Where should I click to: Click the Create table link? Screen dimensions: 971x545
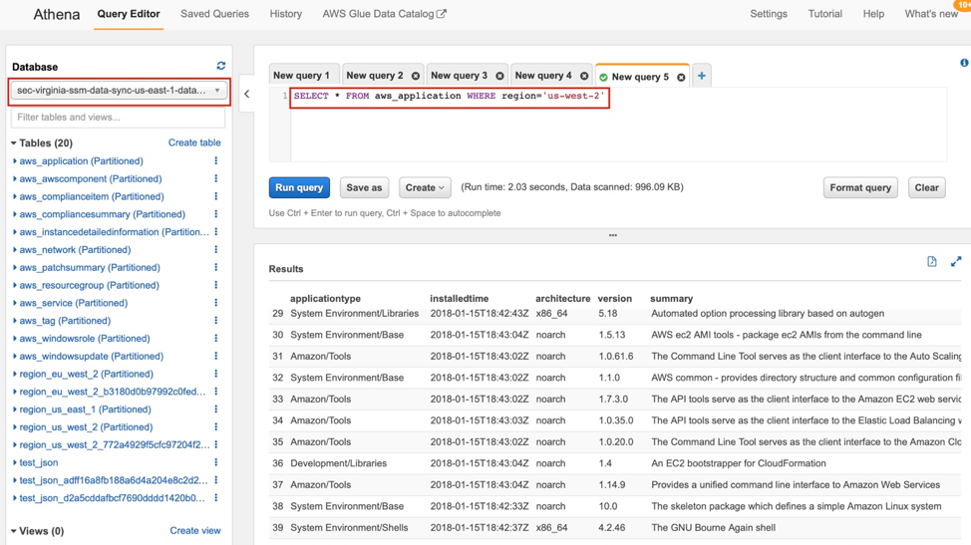194,143
